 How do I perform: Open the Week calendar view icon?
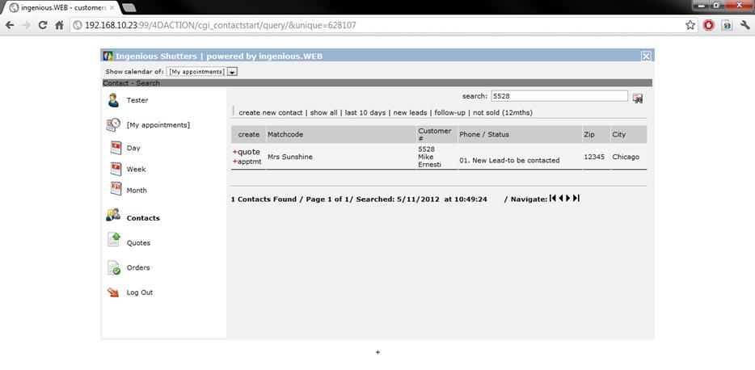tap(116, 169)
